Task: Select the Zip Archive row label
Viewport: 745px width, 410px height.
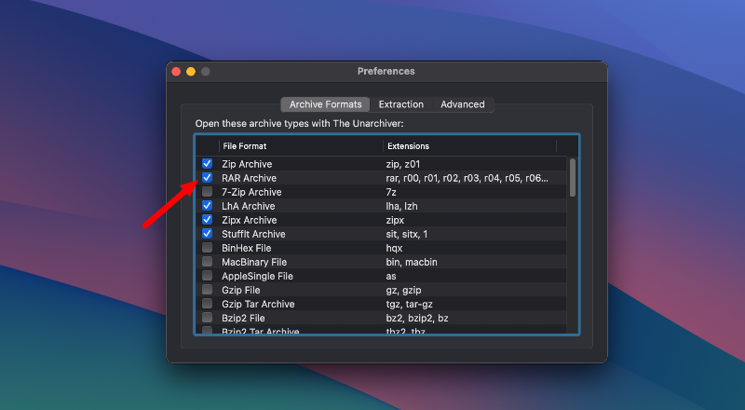Action: tap(247, 164)
